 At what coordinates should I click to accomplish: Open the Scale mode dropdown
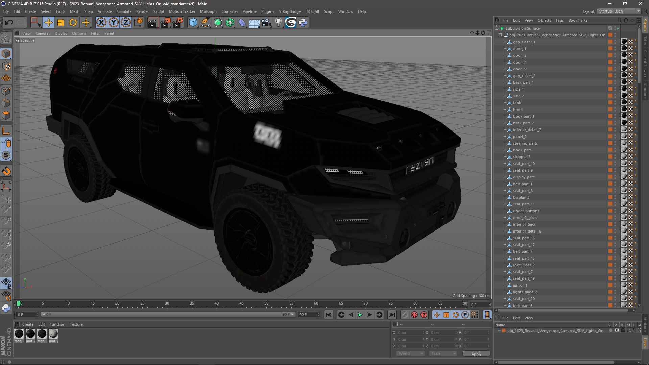point(443,354)
